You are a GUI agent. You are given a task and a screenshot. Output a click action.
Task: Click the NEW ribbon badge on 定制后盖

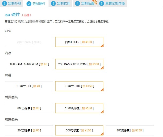click(x=94, y=2)
